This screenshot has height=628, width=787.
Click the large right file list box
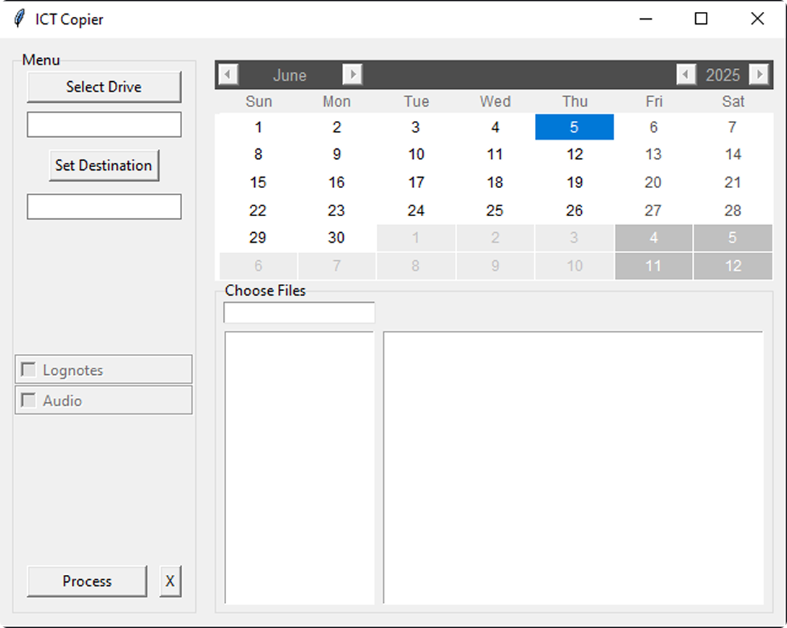click(x=573, y=467)
